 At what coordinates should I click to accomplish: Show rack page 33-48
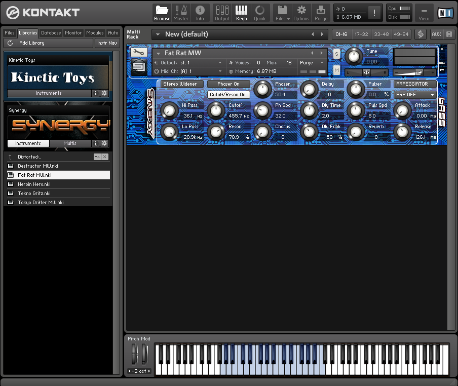[x=381, y=34]
